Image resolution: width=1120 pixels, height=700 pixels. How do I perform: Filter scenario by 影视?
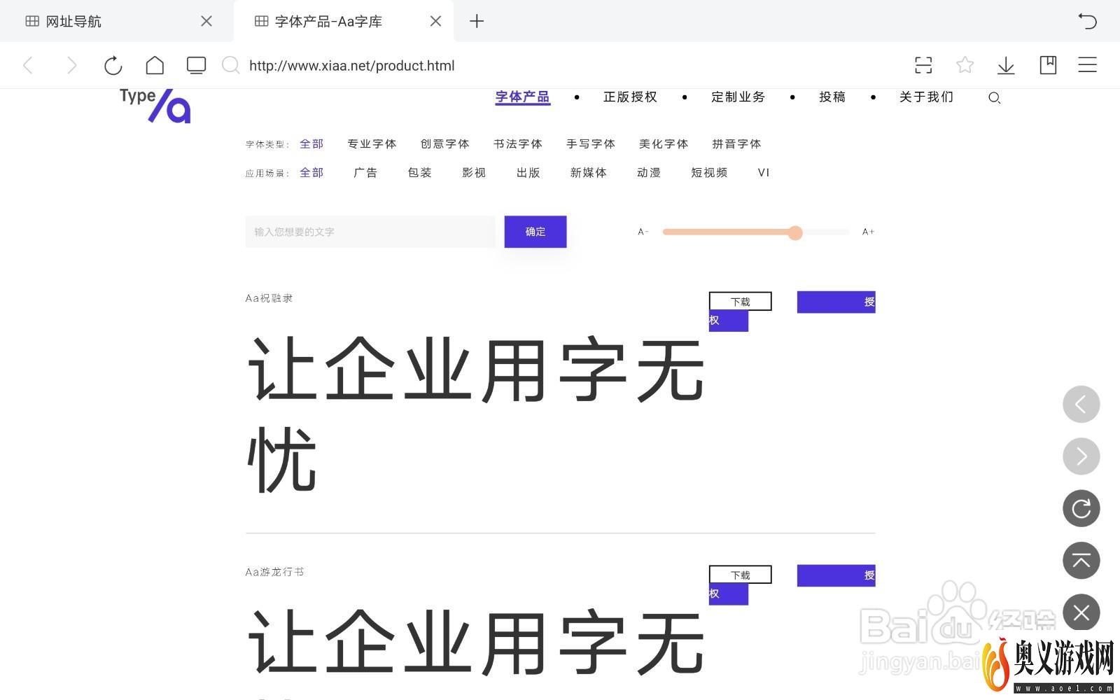coord(473,172)
